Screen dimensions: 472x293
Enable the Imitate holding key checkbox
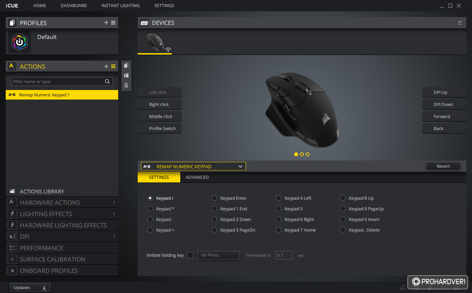[x=190, y=255]
